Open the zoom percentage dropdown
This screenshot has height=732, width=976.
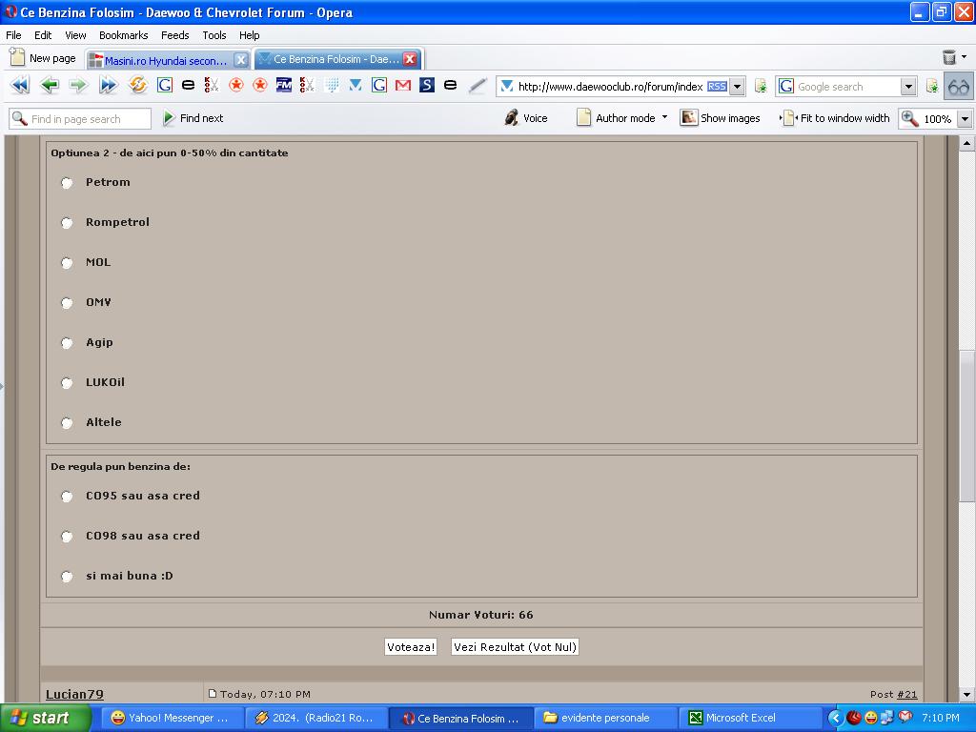tap(964, 119)
